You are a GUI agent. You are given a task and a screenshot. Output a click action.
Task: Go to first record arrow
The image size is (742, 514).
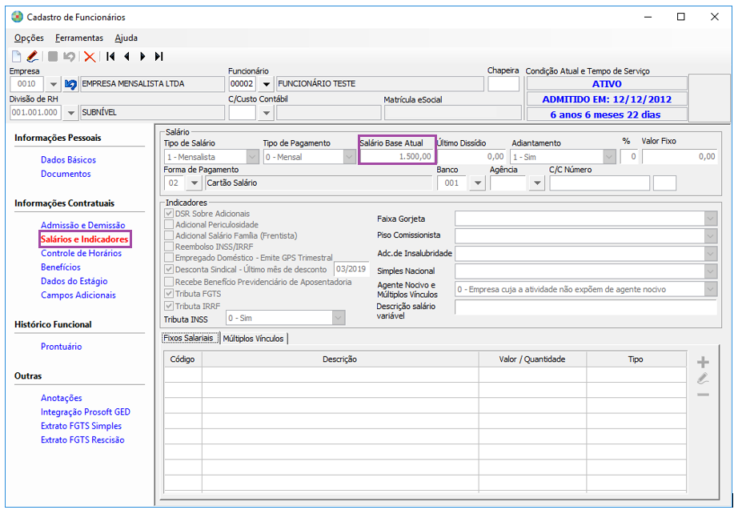click(x=110, y=56)
